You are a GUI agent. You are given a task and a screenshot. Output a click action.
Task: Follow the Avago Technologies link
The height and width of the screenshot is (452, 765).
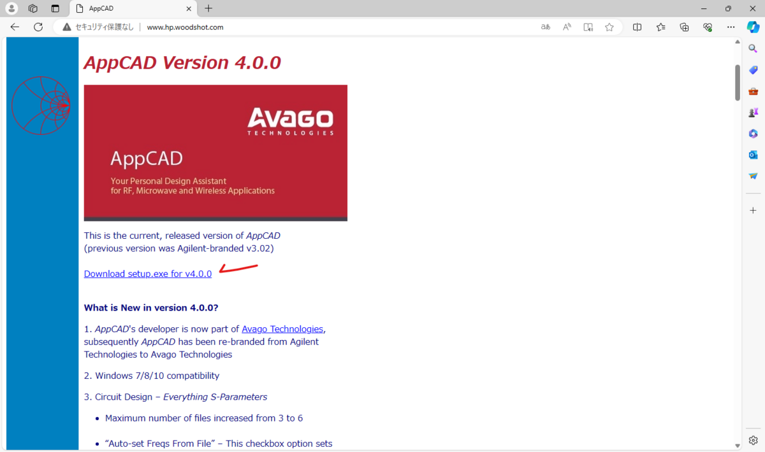click(x=282, y=329)
